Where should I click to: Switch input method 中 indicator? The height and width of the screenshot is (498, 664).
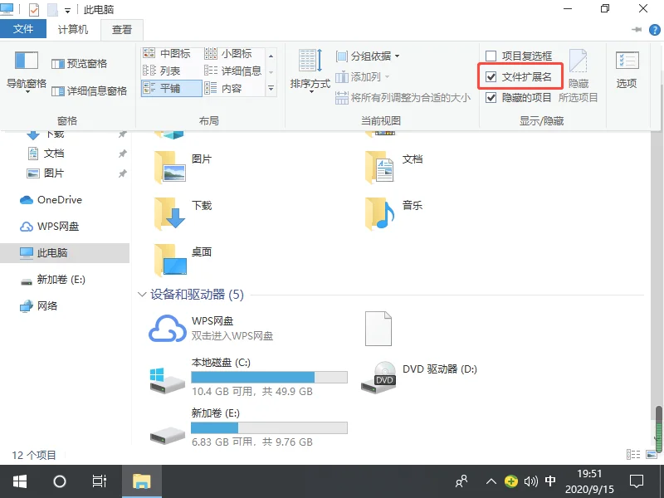click(550, 481)
